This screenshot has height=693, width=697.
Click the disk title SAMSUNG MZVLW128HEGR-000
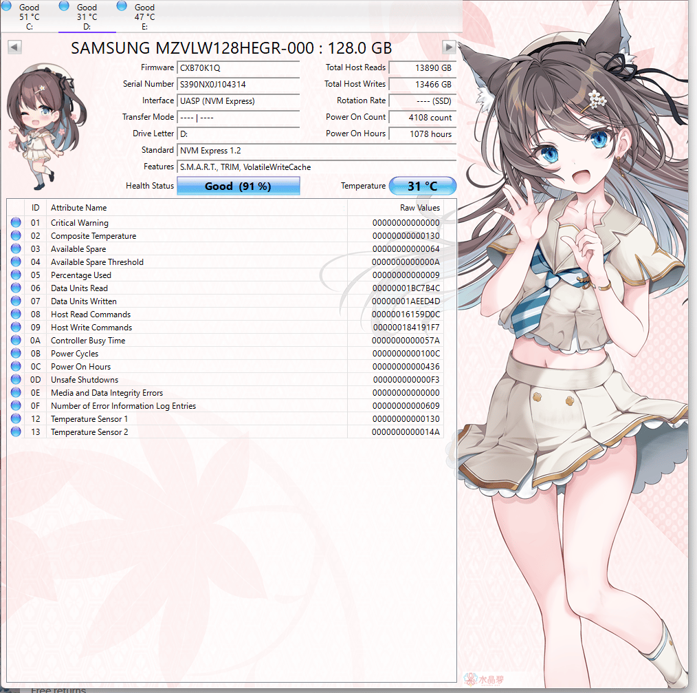(x=231, y=47)
